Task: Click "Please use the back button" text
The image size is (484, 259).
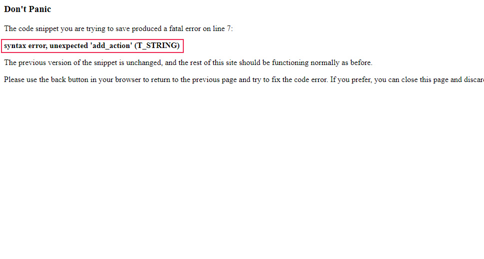Action: pos(46,79)
